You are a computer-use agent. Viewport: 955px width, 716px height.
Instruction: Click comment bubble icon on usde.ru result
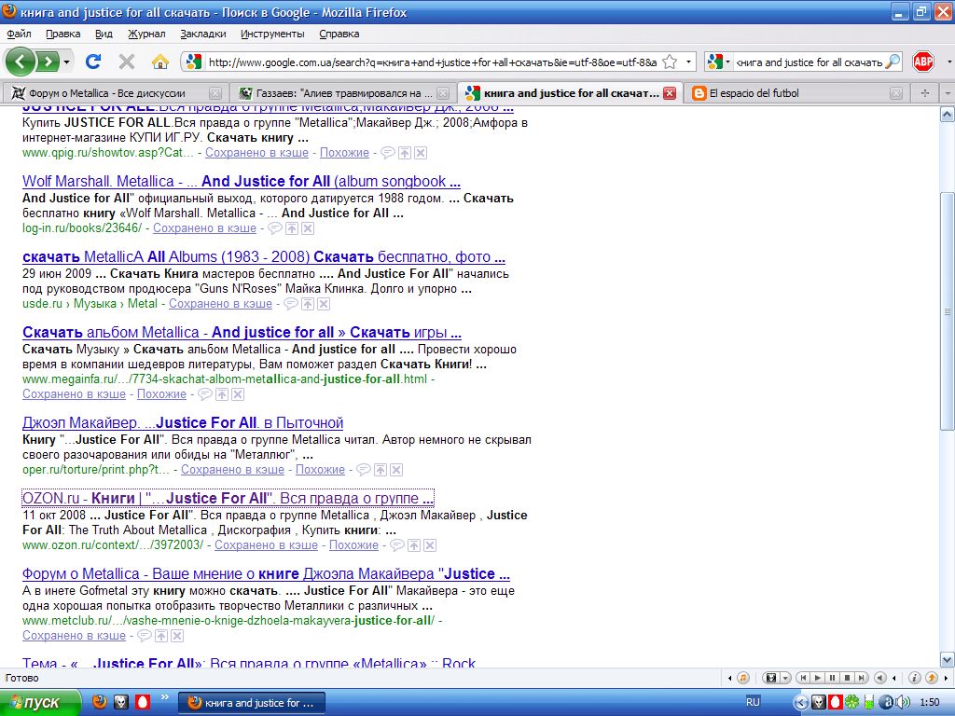click(x=290, y=304)
